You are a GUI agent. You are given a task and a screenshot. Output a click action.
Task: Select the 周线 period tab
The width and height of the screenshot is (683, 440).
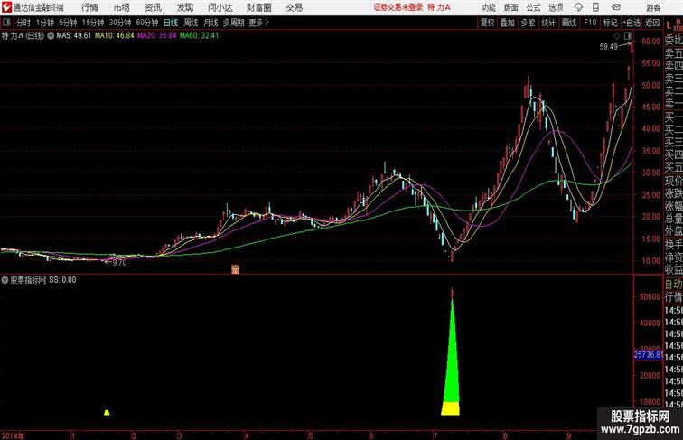[191, 23]
